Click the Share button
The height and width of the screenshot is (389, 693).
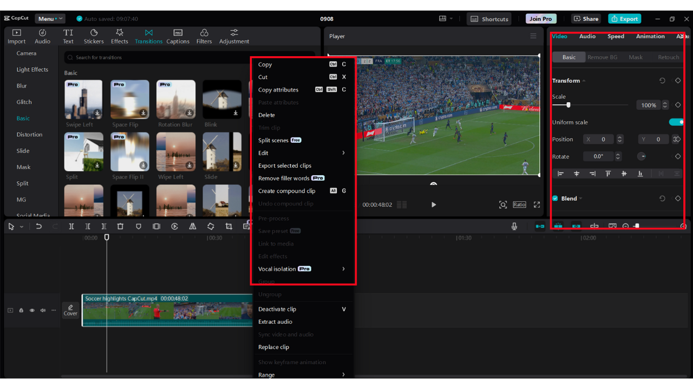coord(586,18)
